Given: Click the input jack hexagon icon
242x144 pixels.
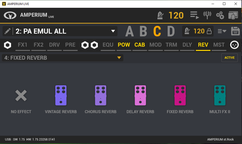Looking at the screenshot, I should 8,45.
